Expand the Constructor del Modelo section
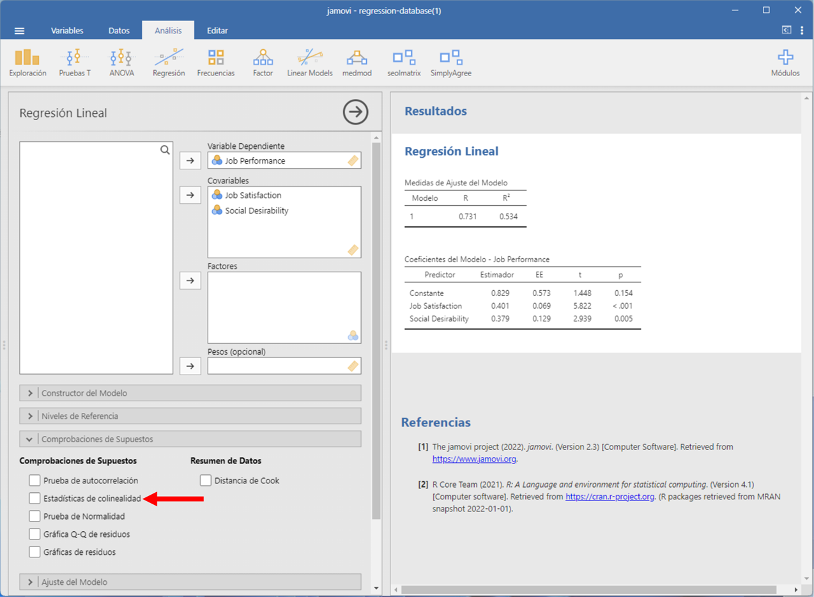 coord(190,393)
